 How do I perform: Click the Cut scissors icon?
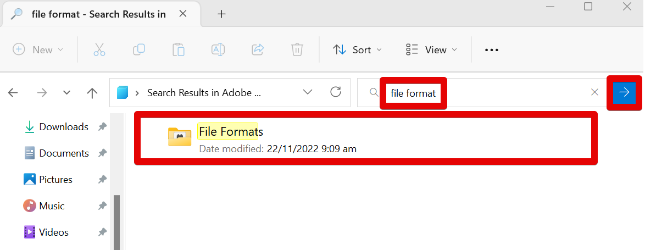pyautogui.click(x=99, y=49)
